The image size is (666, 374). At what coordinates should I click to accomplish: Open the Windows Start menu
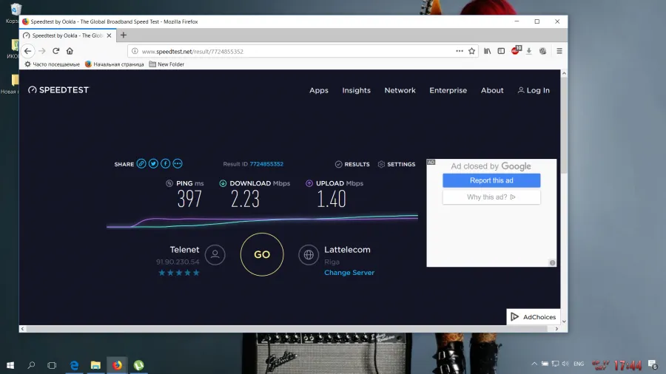pos(10,364)
